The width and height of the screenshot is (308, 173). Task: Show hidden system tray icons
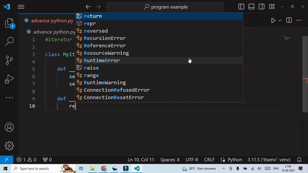click(x=223, y=169)
